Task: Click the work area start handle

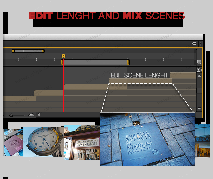Action: tap(62, 62)
